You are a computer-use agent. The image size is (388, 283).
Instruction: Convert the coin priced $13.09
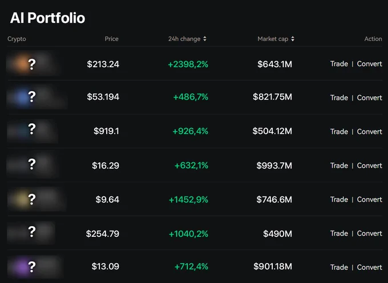pos(369,267)
